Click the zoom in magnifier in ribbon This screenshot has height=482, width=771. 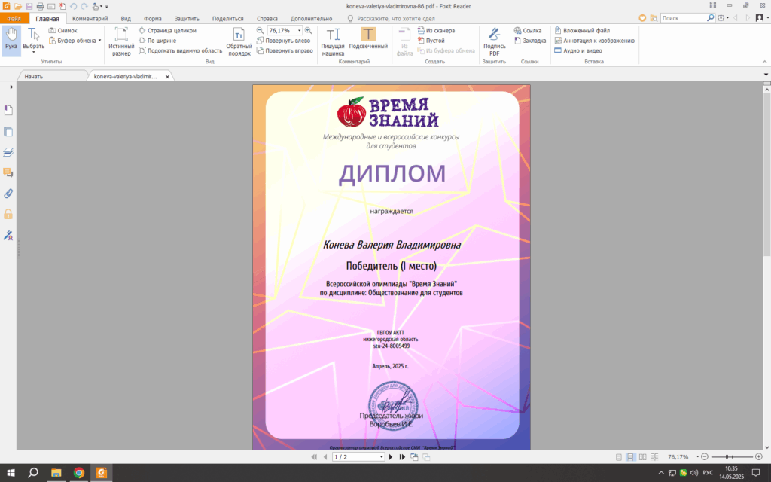pos(308,30)
